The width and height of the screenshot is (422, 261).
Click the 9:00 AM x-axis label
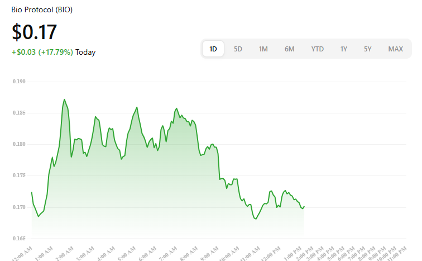tap(210, 254)
